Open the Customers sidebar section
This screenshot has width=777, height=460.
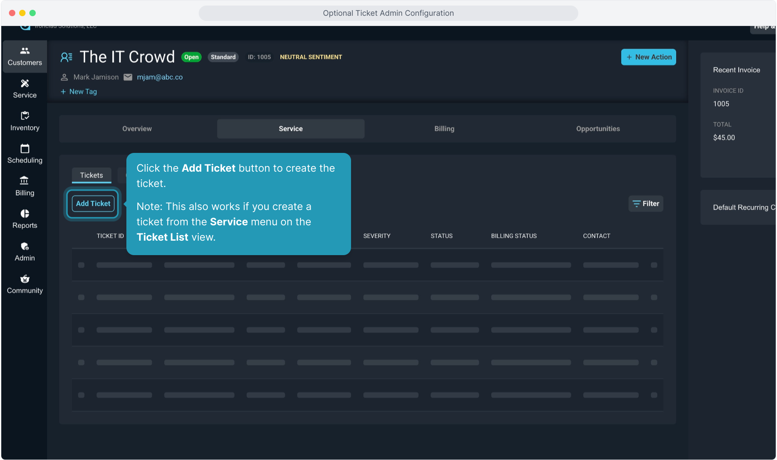pyautogui.click(x=25, y=56)
